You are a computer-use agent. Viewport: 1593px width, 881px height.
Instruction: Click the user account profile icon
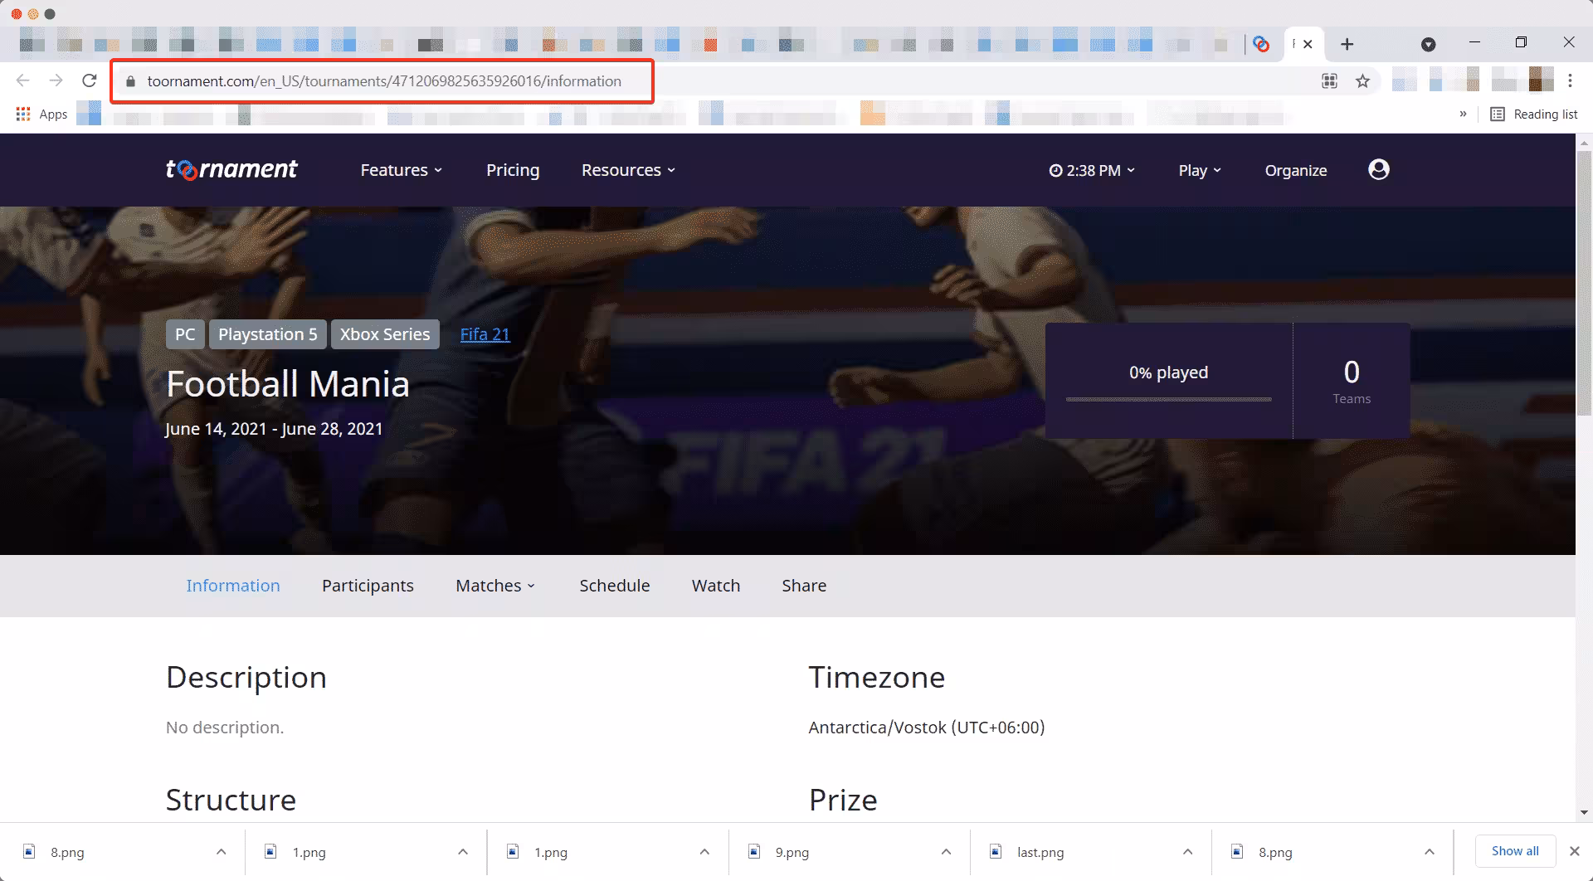coord(1378,169)
